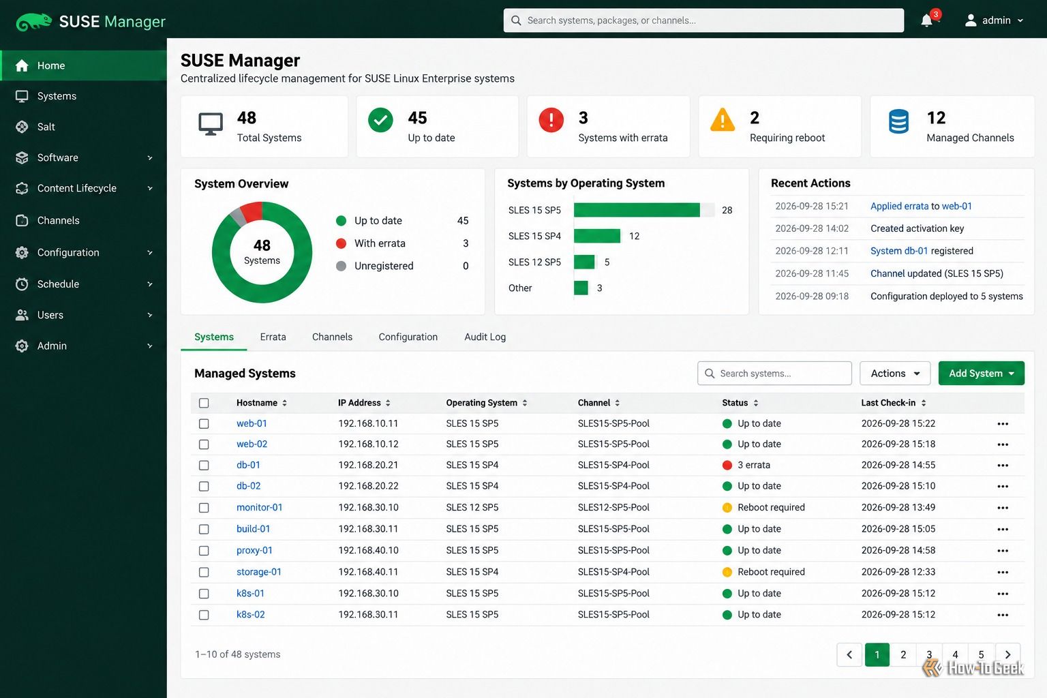Open row actions menu for db-01
Screen dimensions: 1047x698
(1003, 466)
